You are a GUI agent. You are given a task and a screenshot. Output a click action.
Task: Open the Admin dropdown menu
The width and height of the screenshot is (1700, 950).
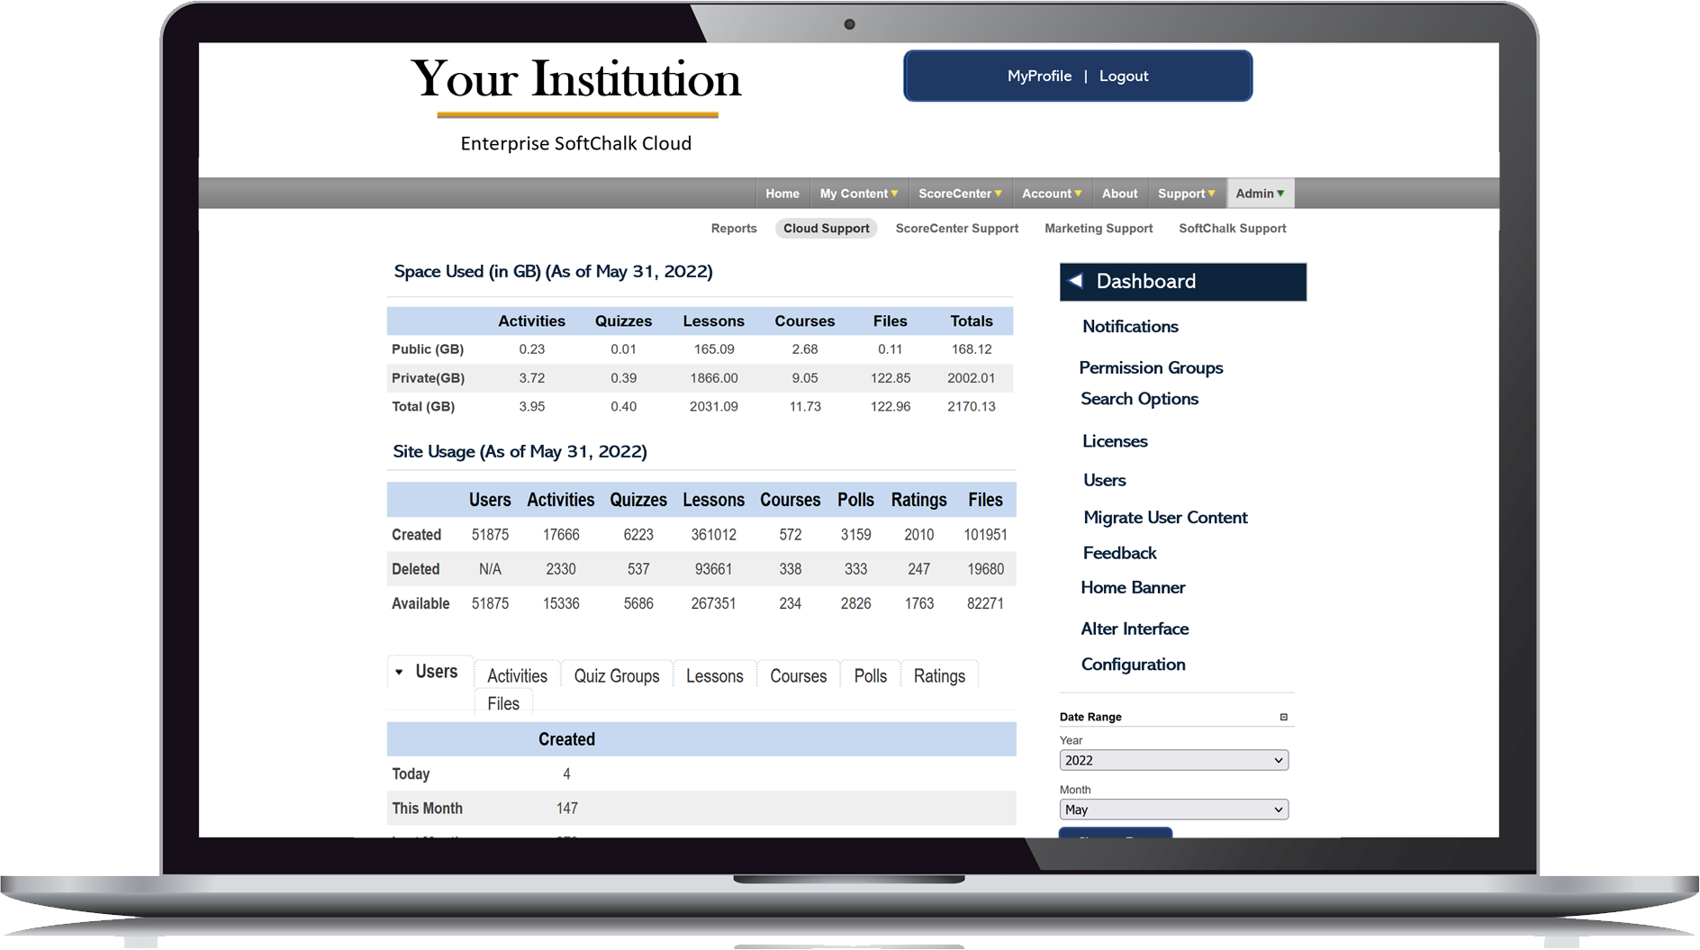point(1260,193)
